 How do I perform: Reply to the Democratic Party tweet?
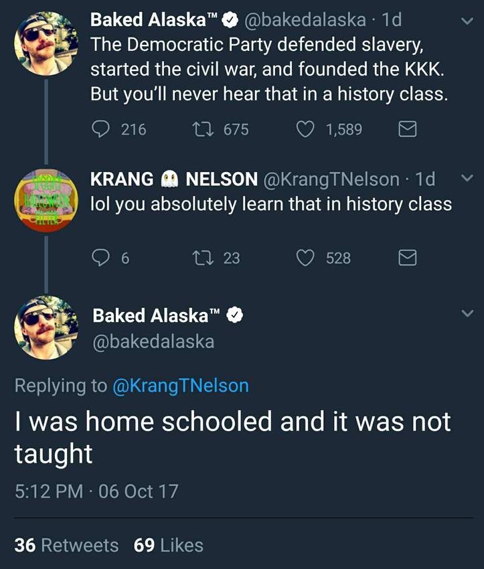click(x=100, y=129)
